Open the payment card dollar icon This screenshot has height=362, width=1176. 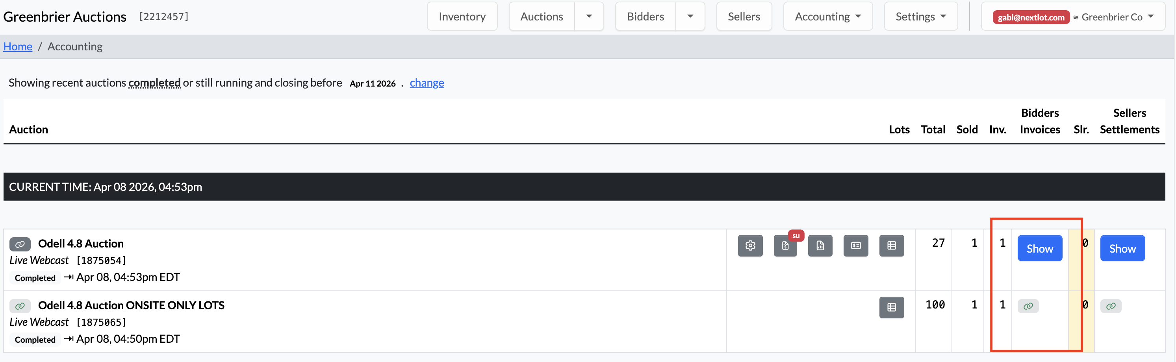click(x=856, y=246)
